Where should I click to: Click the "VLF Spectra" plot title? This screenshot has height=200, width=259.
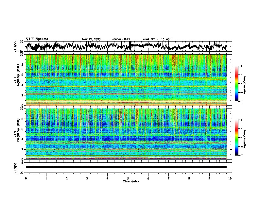point(37,39)
